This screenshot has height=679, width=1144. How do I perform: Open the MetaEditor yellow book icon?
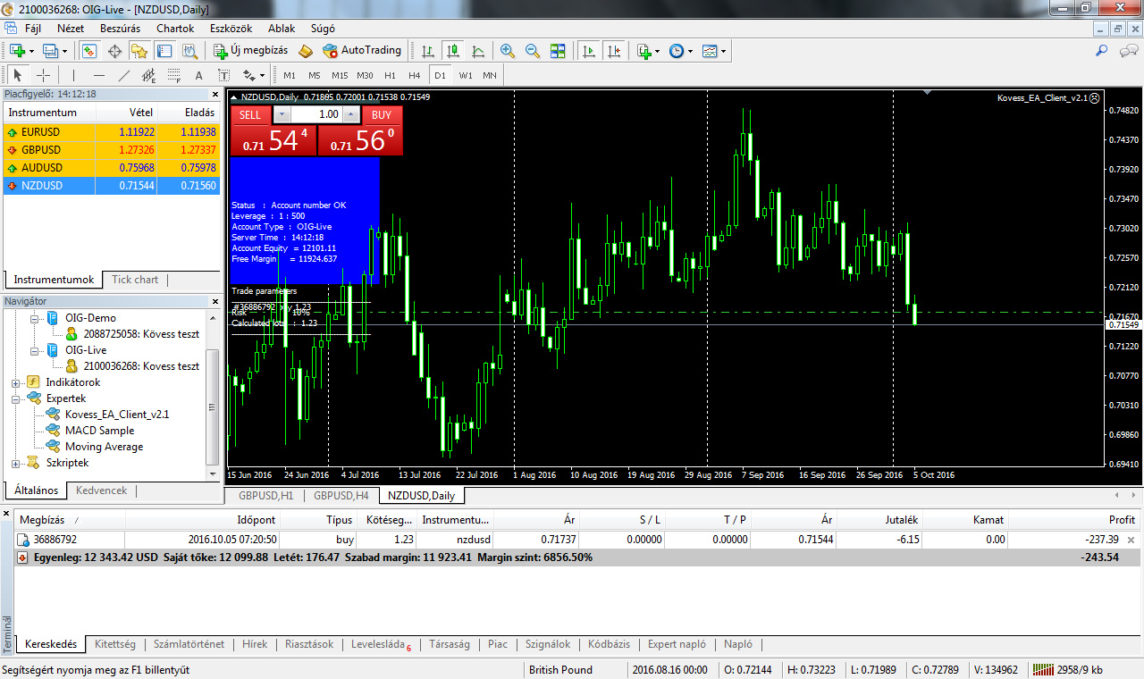[306, 51]
